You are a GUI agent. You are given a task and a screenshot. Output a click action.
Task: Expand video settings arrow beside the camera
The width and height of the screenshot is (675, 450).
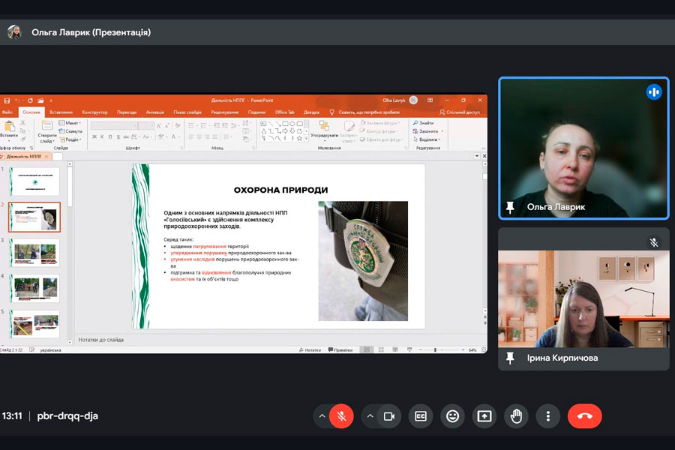click(x=370, y=416)
